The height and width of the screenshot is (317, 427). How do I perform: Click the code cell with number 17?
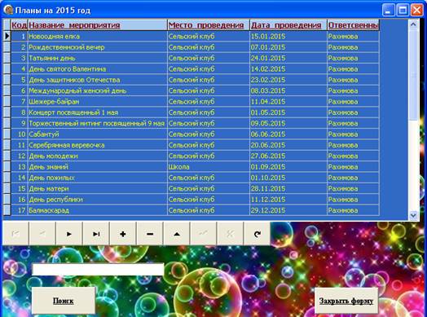pyautogui.click(x=20, y=210)
